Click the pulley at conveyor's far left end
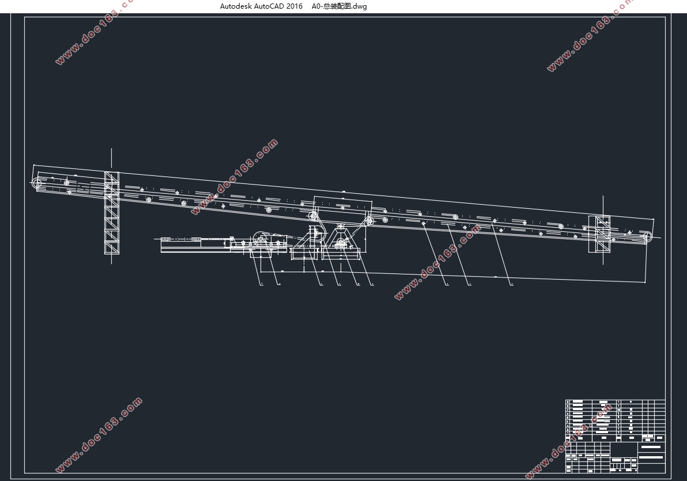The width and height of the screenshot is (687, 481). [37, 184]
